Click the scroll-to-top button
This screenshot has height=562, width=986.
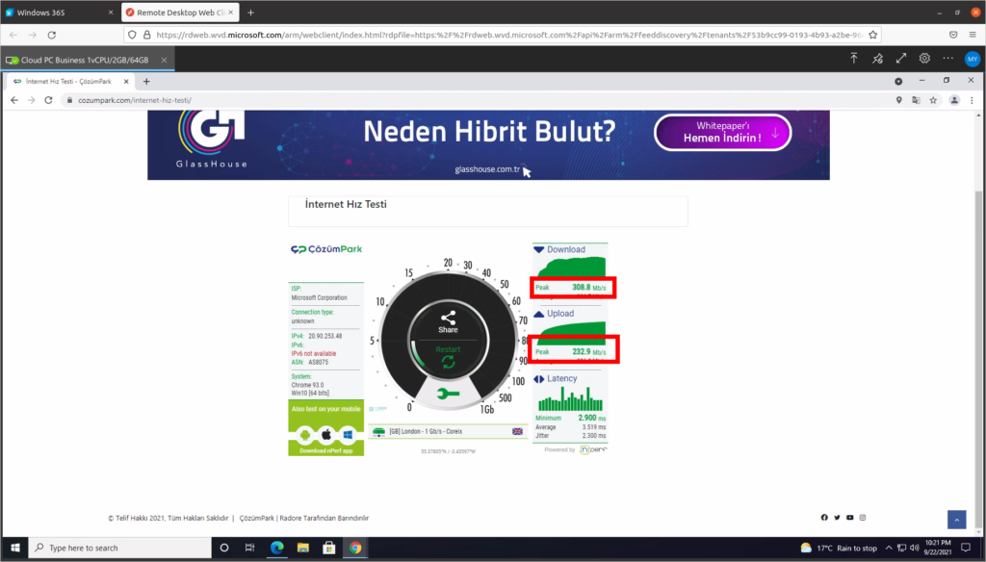point(956,520)
